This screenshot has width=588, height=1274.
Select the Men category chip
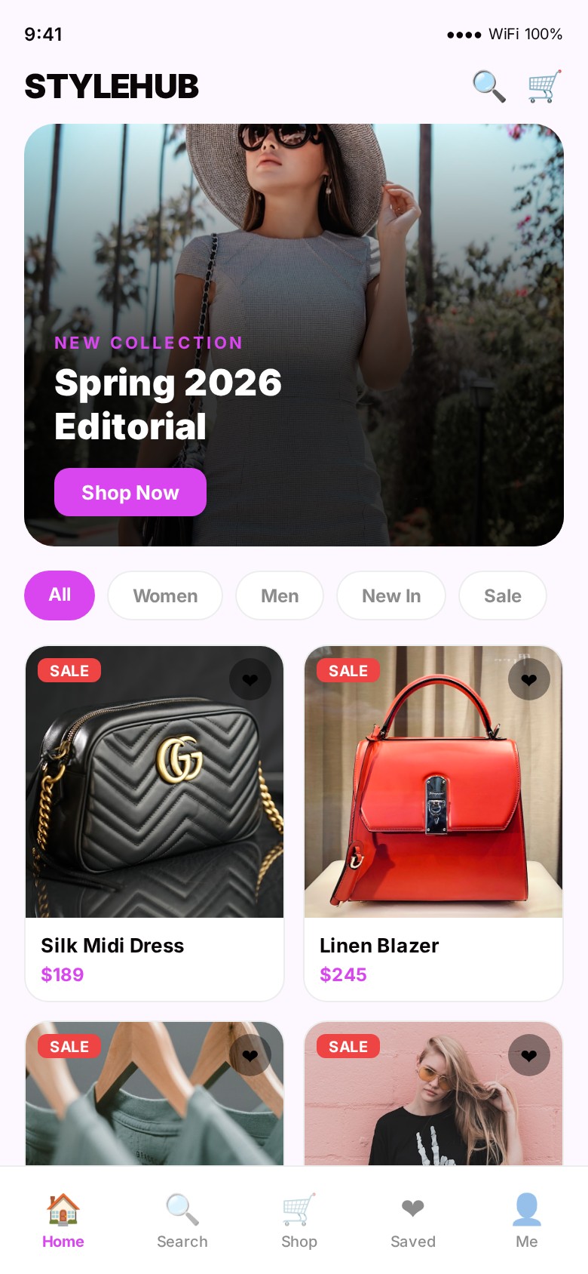click(x=280, y=595)
